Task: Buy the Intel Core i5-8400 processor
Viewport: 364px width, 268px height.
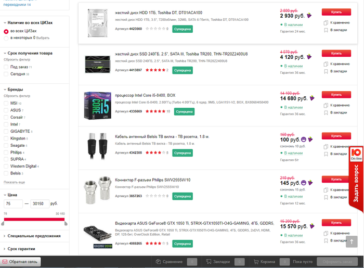Action: click(335, 95)
